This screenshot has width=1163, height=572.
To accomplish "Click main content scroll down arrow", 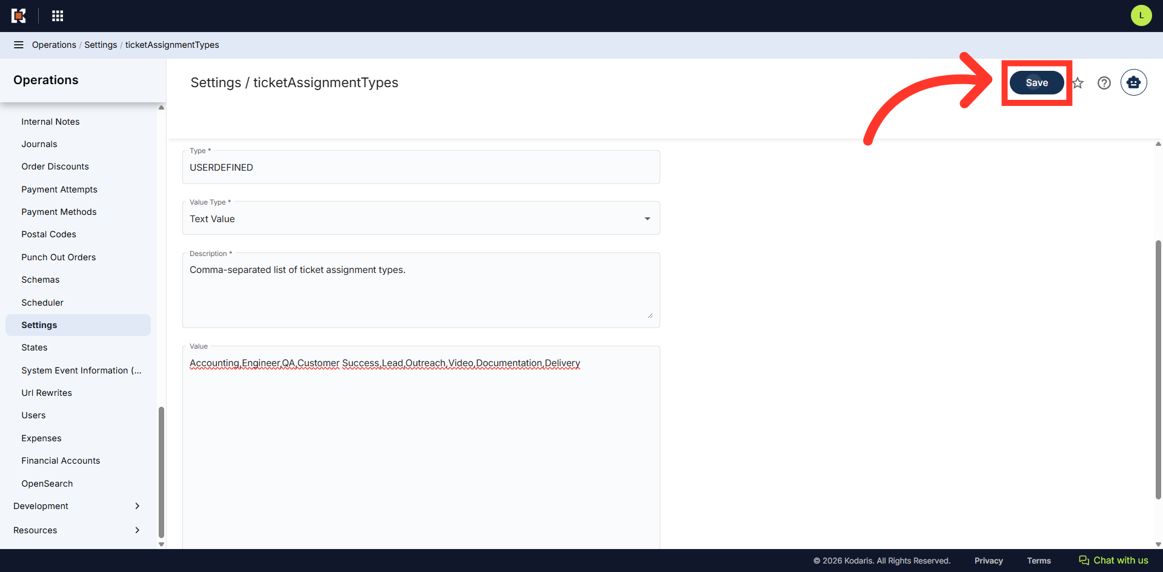I will click(x=1158, y=544).
